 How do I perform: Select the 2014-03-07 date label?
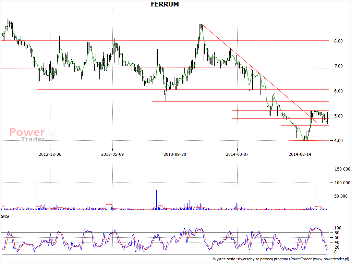[x=237, y=154]
